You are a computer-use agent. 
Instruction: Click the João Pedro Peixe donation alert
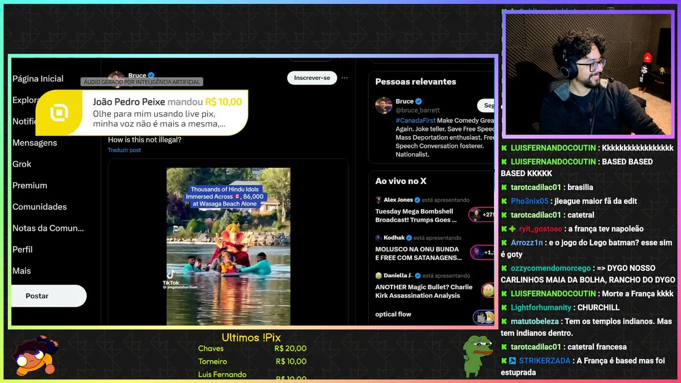pos(142,112)
